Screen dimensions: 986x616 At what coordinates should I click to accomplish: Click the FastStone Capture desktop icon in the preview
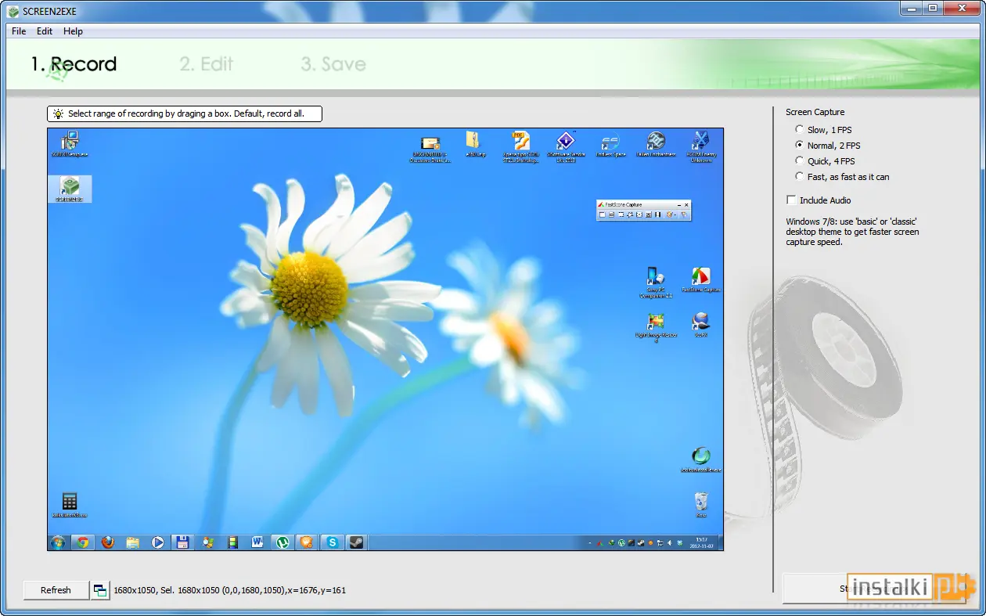click(700, 276)
